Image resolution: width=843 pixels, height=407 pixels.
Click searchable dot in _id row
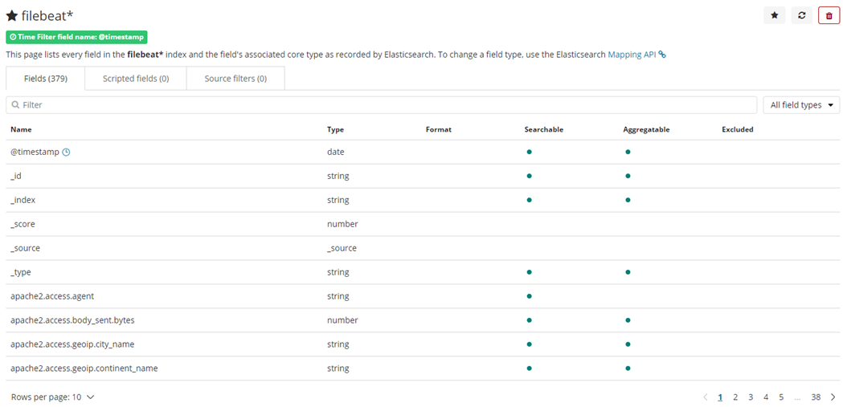(529, 176)
